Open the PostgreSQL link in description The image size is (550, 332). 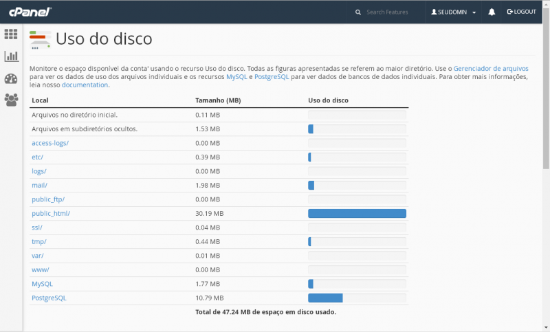coord(272,76)
